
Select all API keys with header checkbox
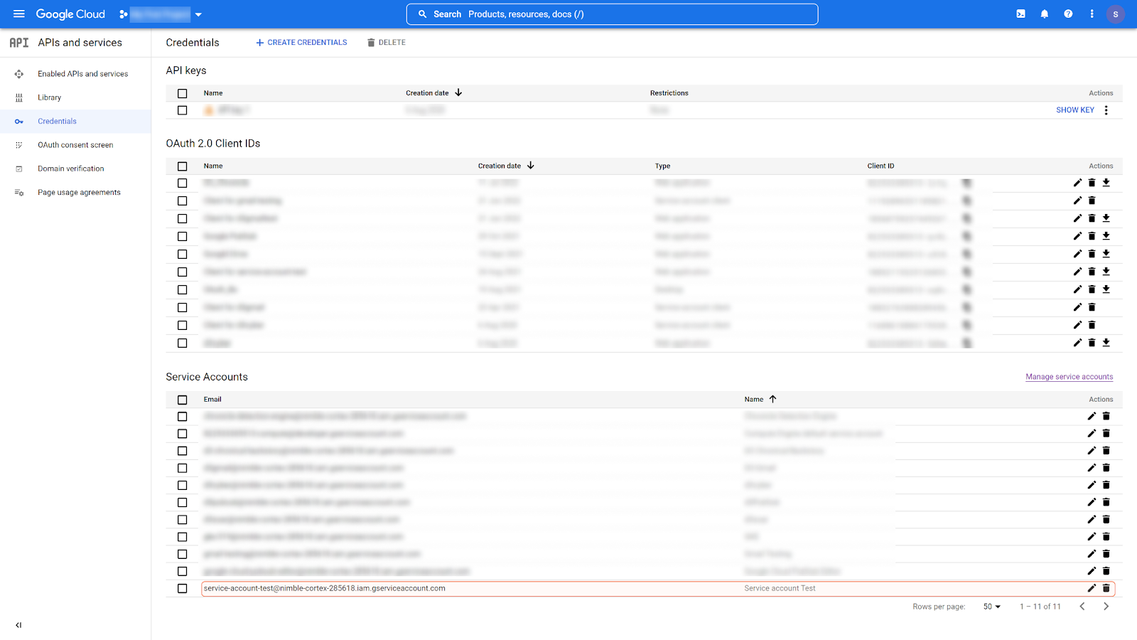point(183,93)
